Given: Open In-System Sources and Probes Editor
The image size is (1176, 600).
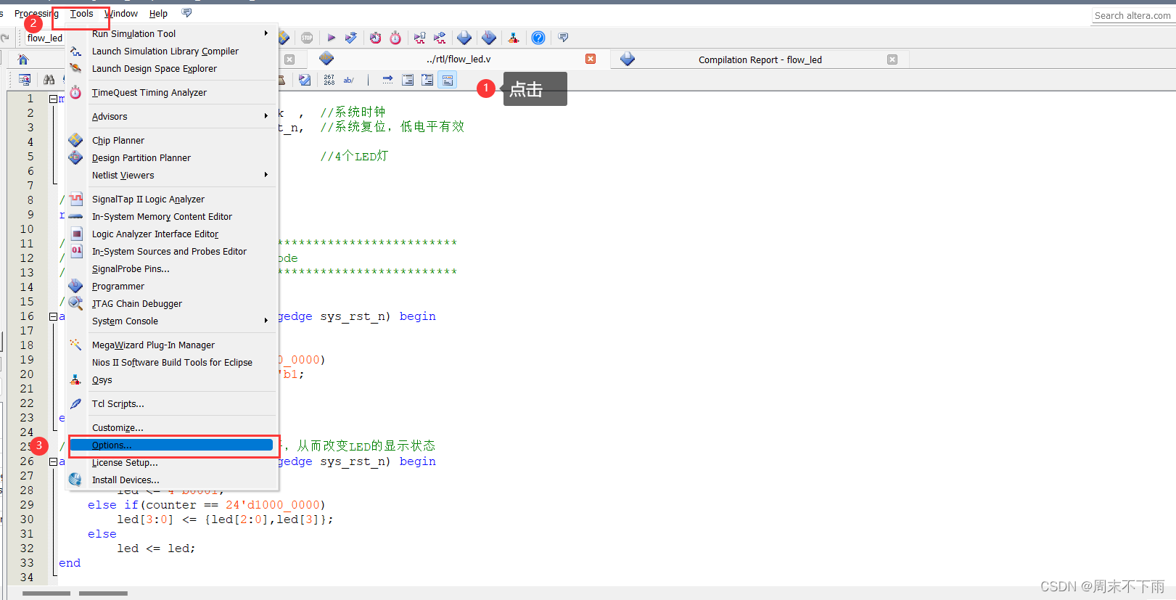Looking at the screenshot, I should [172, 251].
